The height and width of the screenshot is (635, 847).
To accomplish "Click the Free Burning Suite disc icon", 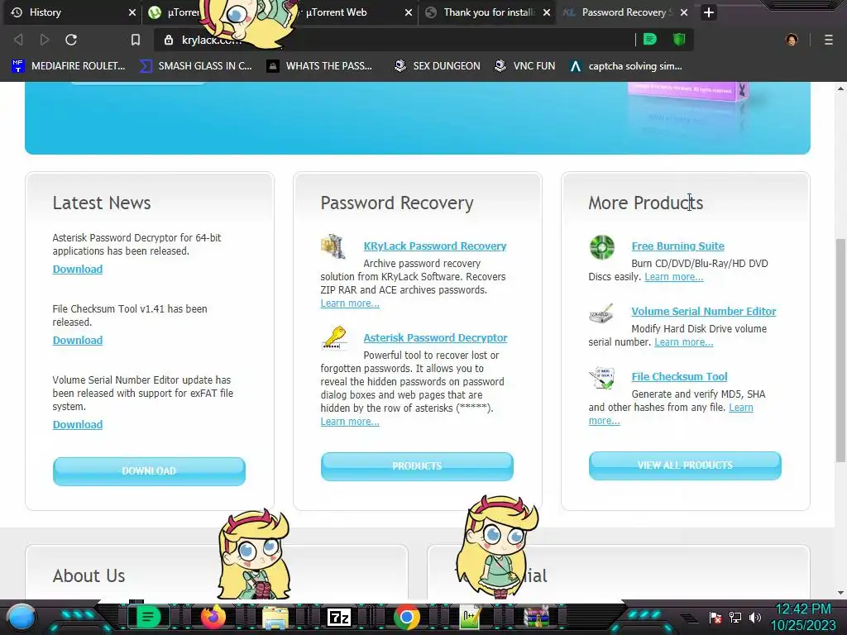I will tap(602, 247).
